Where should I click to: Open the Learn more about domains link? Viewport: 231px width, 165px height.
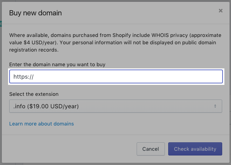[x=41, y=124]
